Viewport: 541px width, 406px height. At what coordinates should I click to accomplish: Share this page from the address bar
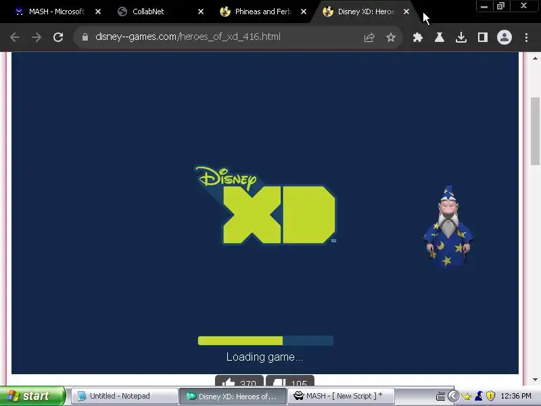tap(369, 37)
